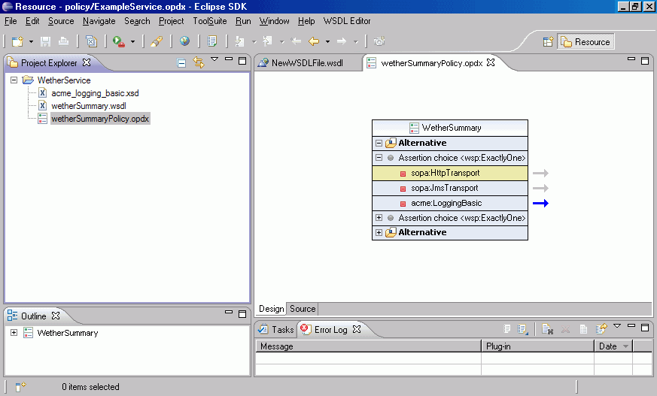
Task: Click the Save toolbar icon
Action: (x=45, y=41)
